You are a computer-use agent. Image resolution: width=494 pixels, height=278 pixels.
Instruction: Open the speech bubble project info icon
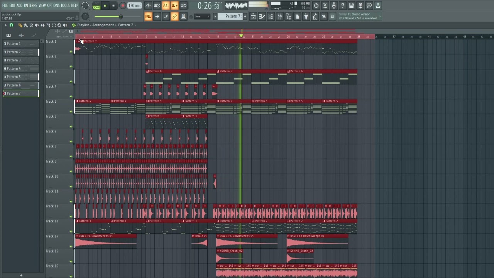pyautogui.click(x=369, y=5)
